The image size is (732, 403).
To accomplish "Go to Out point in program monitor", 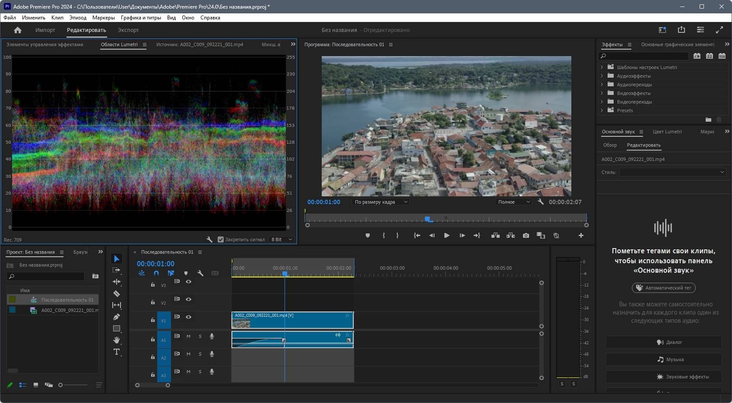I will pos(477,236).
